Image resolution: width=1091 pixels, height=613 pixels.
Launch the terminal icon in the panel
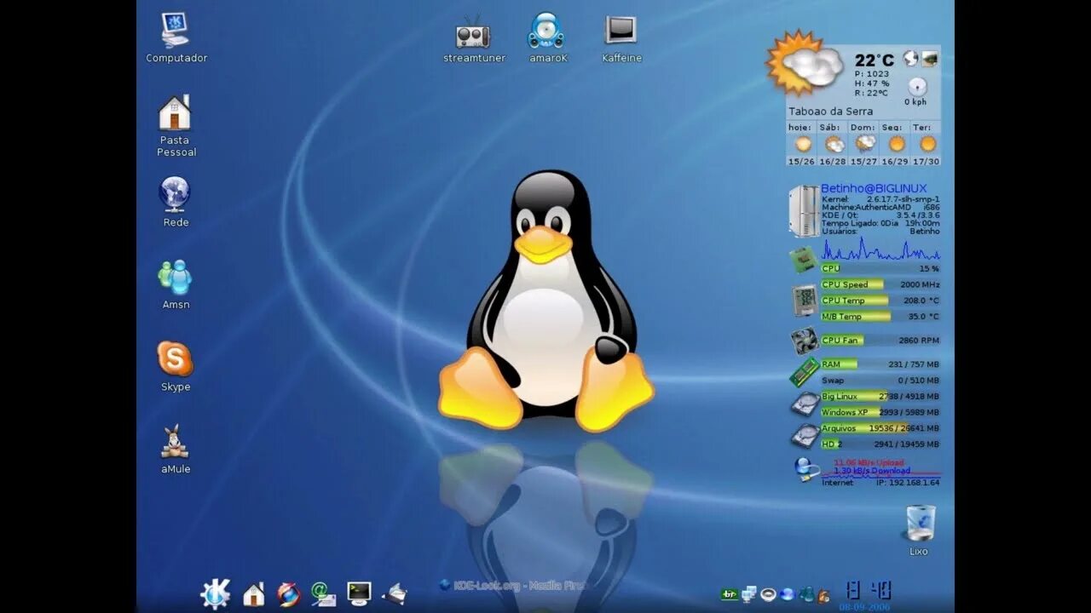359,593
